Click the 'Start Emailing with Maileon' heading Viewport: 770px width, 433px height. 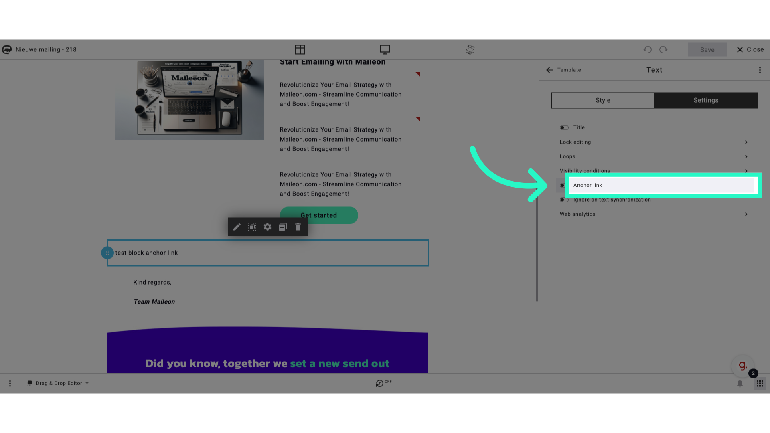[x=332, y=62]
